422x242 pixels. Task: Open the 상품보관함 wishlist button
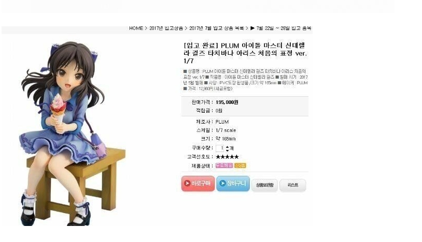pyautogui.click(x=264, y=185)
